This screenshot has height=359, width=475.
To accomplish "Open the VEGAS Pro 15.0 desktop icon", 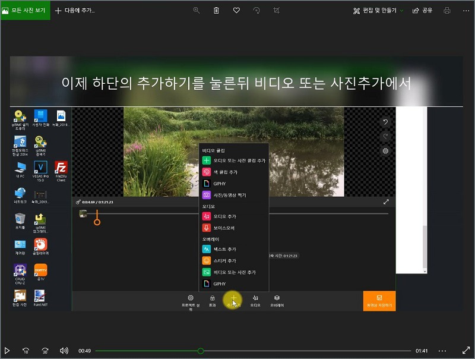I will pos(40,171).
